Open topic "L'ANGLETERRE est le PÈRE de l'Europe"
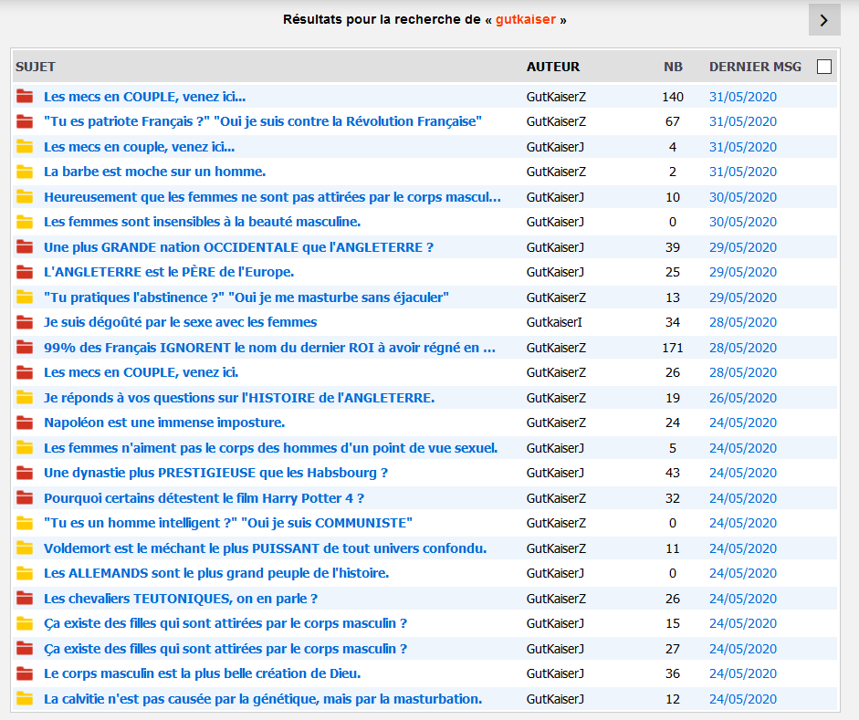 coord(169,272)
